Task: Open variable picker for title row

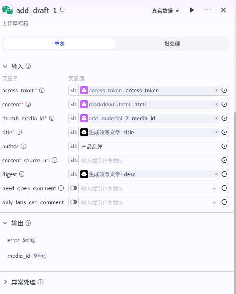Action: coord(224,132)
